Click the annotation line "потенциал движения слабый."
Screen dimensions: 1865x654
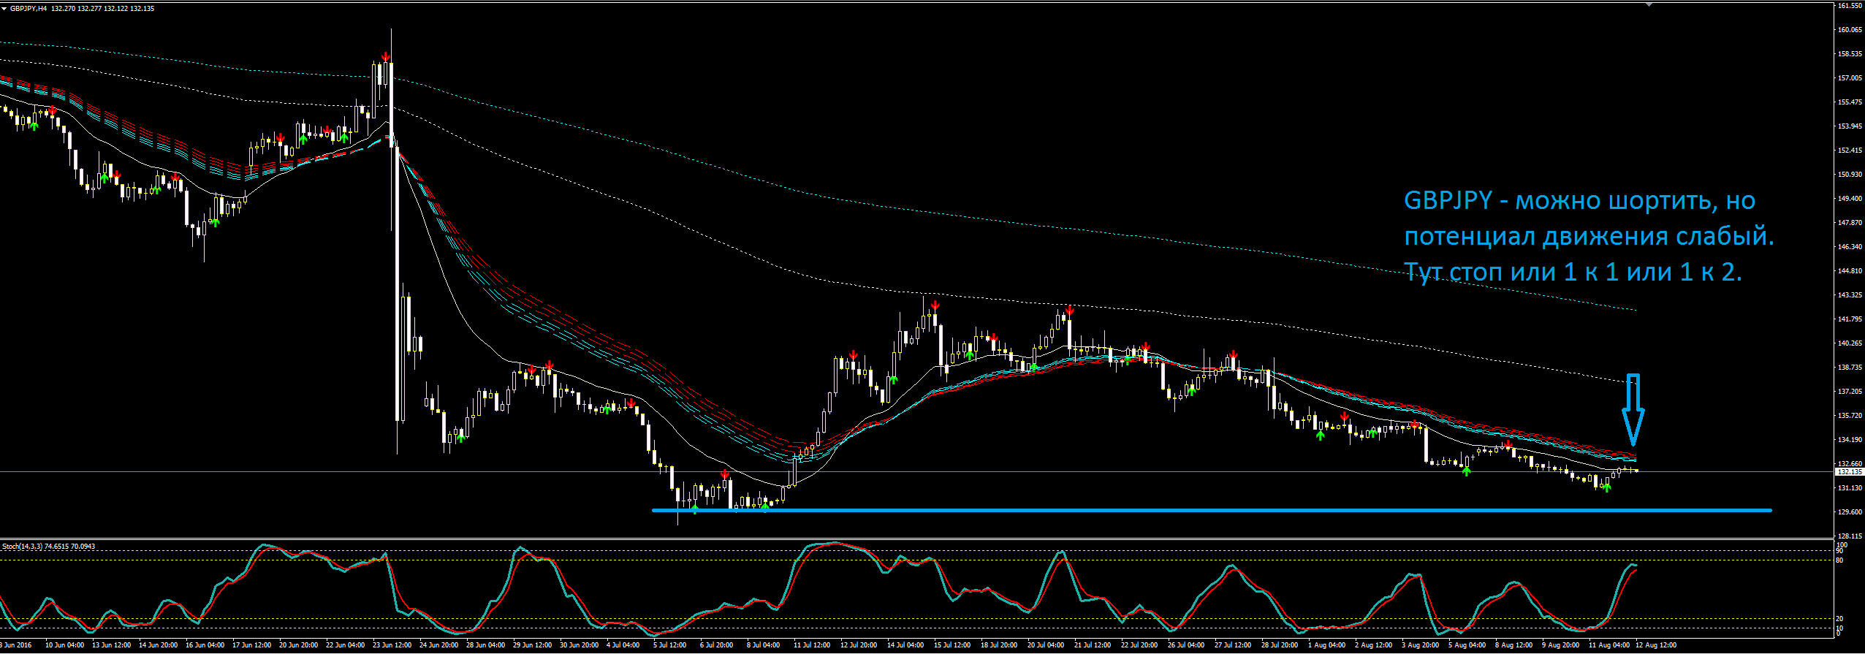coord(1589,236)
